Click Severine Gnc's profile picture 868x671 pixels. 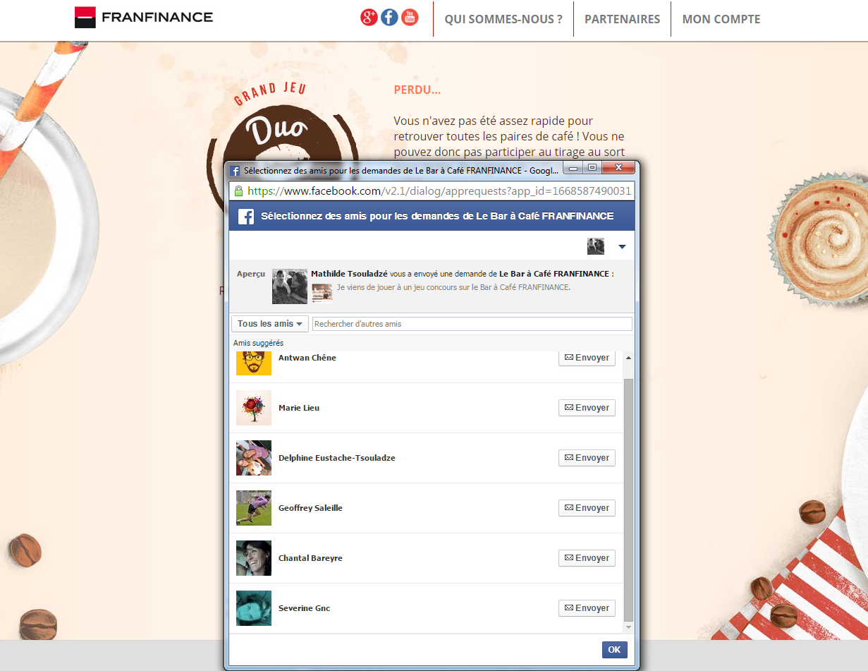pyautogui.click(x=254, y=608)
